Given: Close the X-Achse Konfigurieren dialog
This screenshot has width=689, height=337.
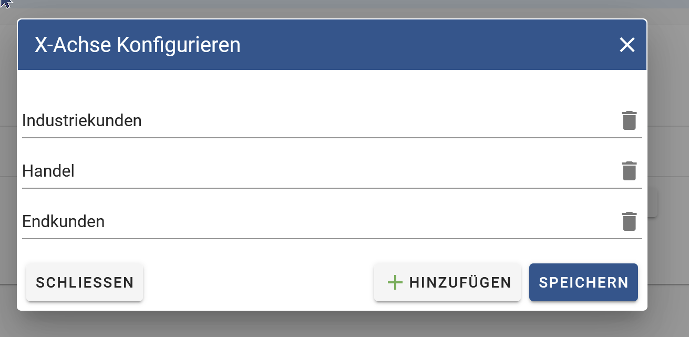Looking at the screenshot, I should 627,45.
